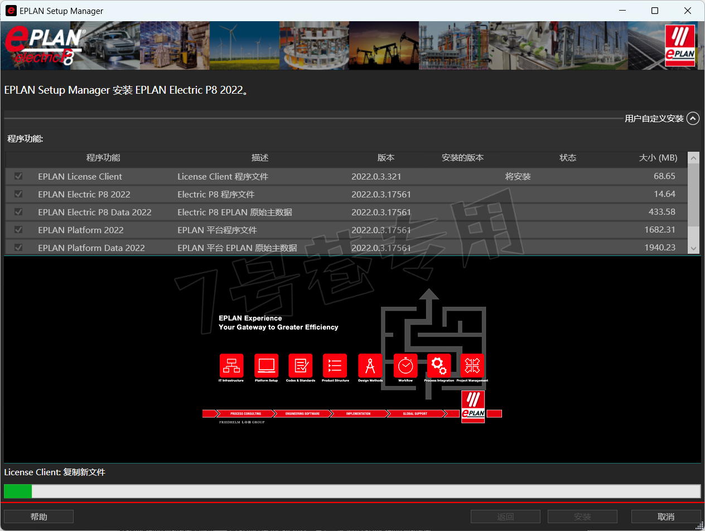Click the Design Methods compass icon
The width and height of the screenshot is (705, 531).
(370, 365)
